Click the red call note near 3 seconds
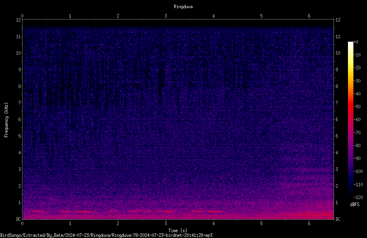 (166, 211)
